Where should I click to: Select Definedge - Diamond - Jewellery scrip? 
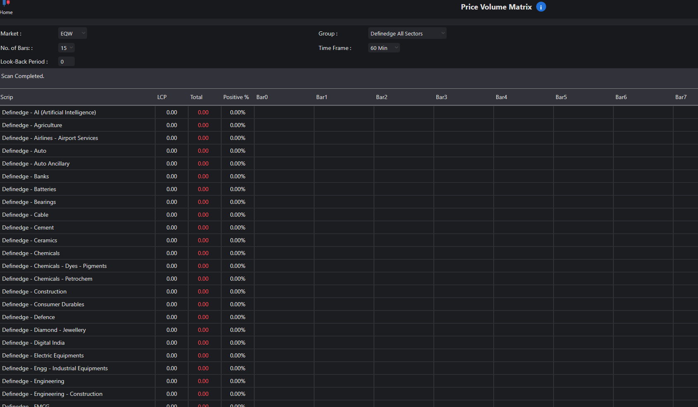(x=44, y=330)
